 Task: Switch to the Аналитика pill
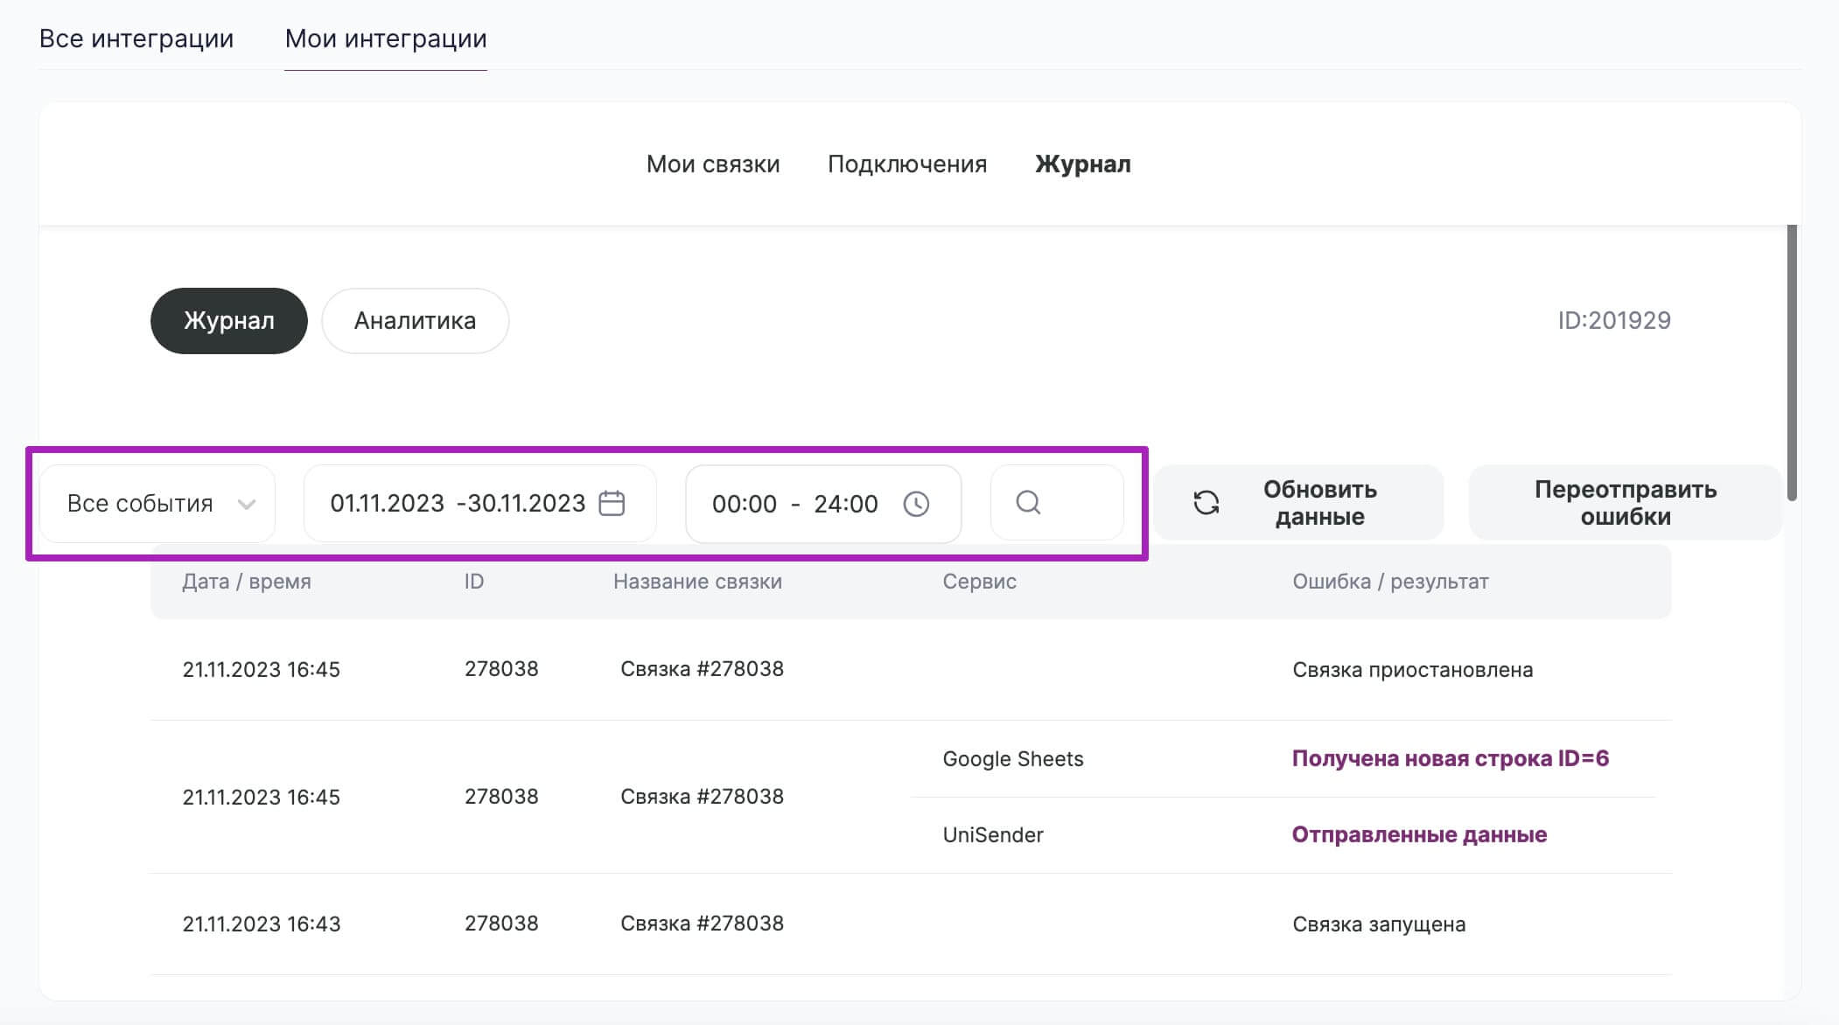[x=415, y=321]
